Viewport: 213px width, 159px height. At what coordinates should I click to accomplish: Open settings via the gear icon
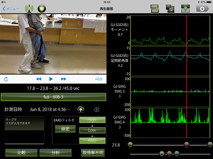click(203, 9)
